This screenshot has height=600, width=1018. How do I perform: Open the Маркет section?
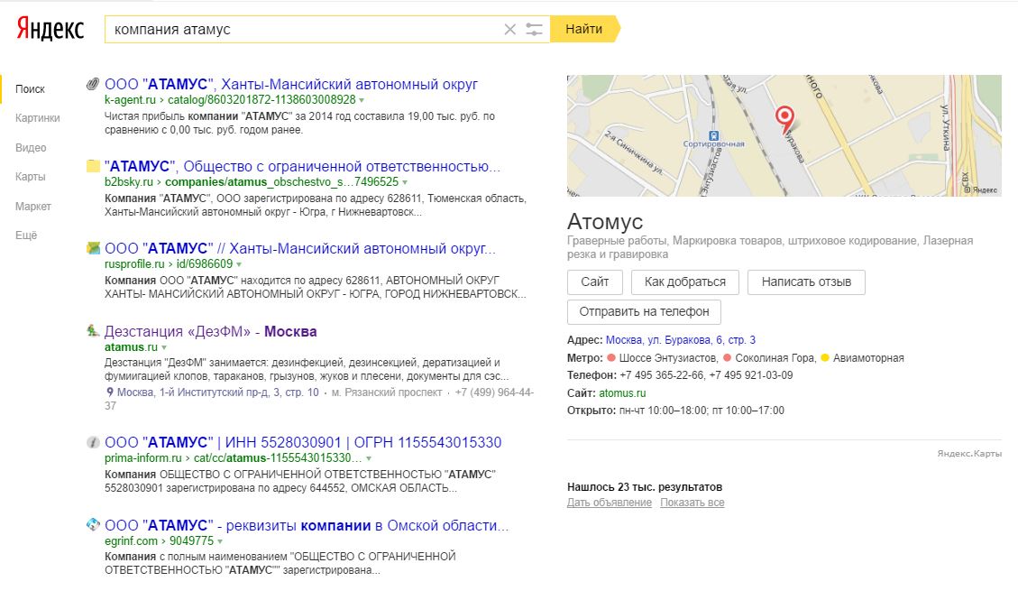click(x=34, y=207)
